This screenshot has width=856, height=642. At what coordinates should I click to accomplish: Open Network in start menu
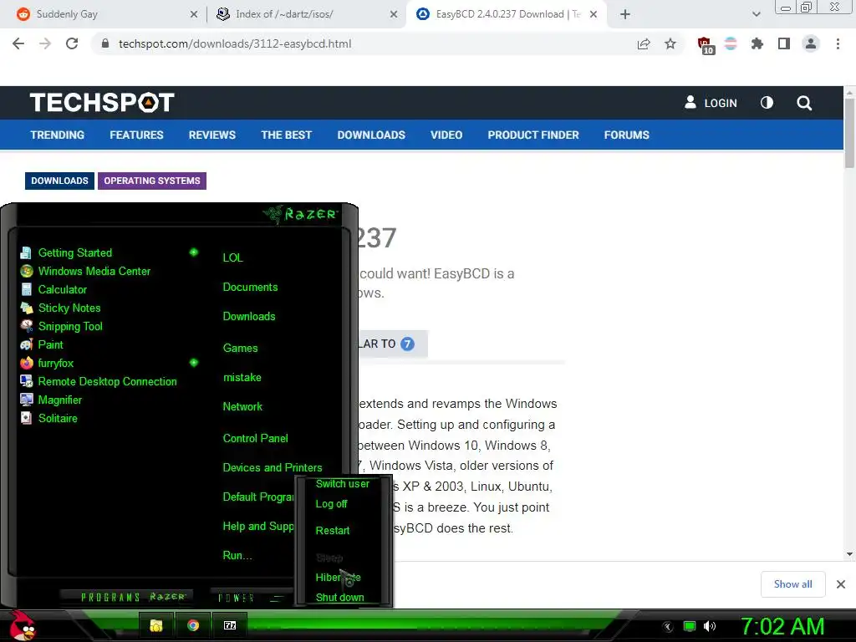[x=242, y=407]
